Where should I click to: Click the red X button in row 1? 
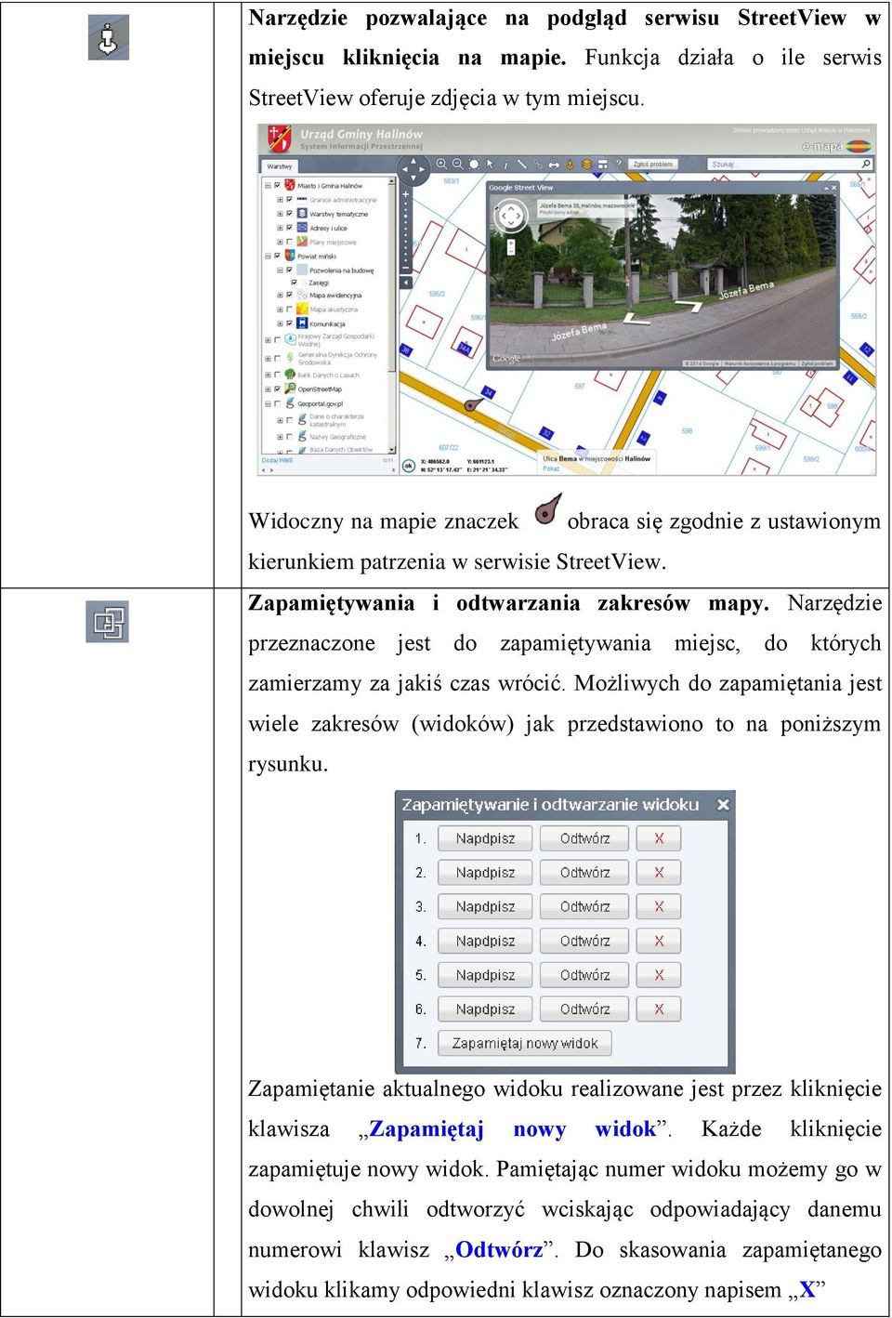[x=659, y=838]
